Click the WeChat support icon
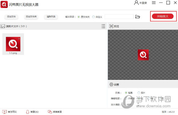This screenshot has height=115, width=178. pos(50,112)
